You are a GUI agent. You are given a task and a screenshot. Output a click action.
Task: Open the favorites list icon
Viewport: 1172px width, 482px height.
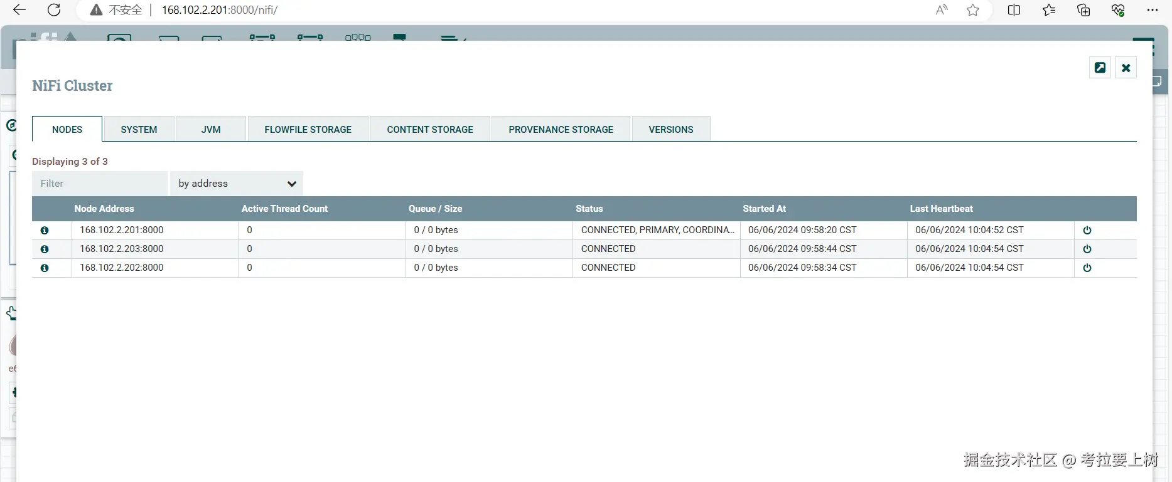pos(1048,10)
